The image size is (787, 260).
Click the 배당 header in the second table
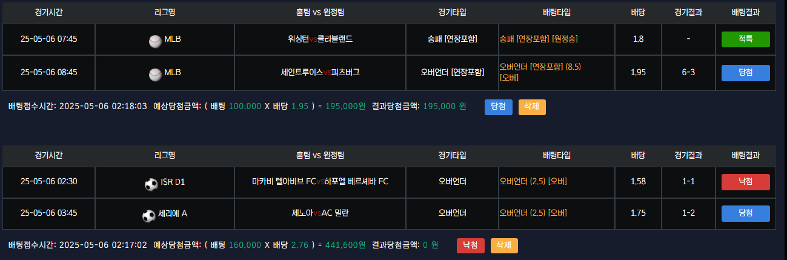638,155
